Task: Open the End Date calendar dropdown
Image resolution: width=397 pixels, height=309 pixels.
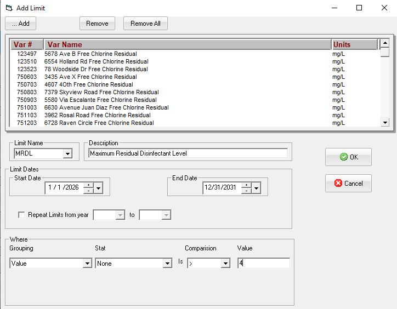Action: [x=256, y=188]
